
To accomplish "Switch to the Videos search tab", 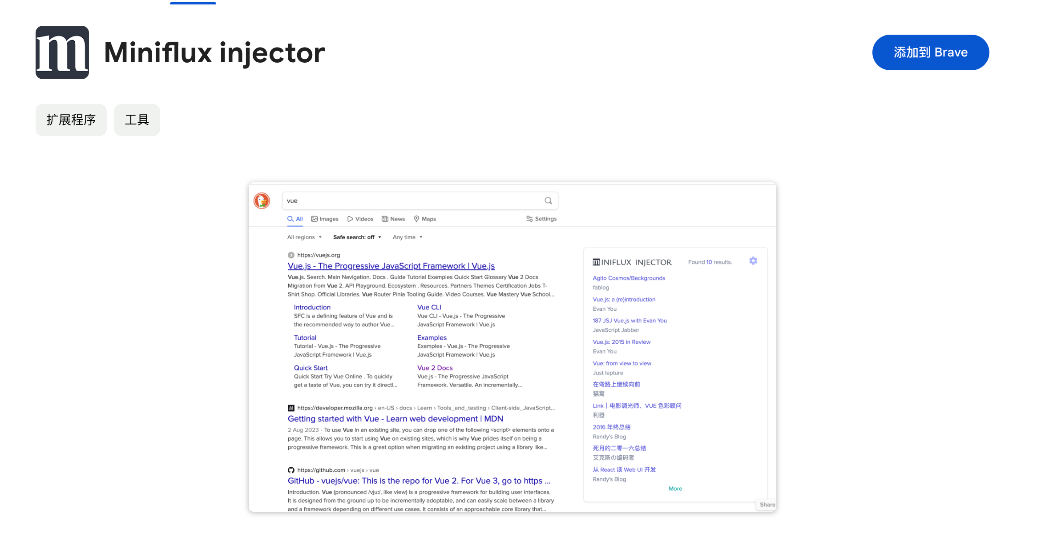I will pyautogui.click(x=360, y=219).
